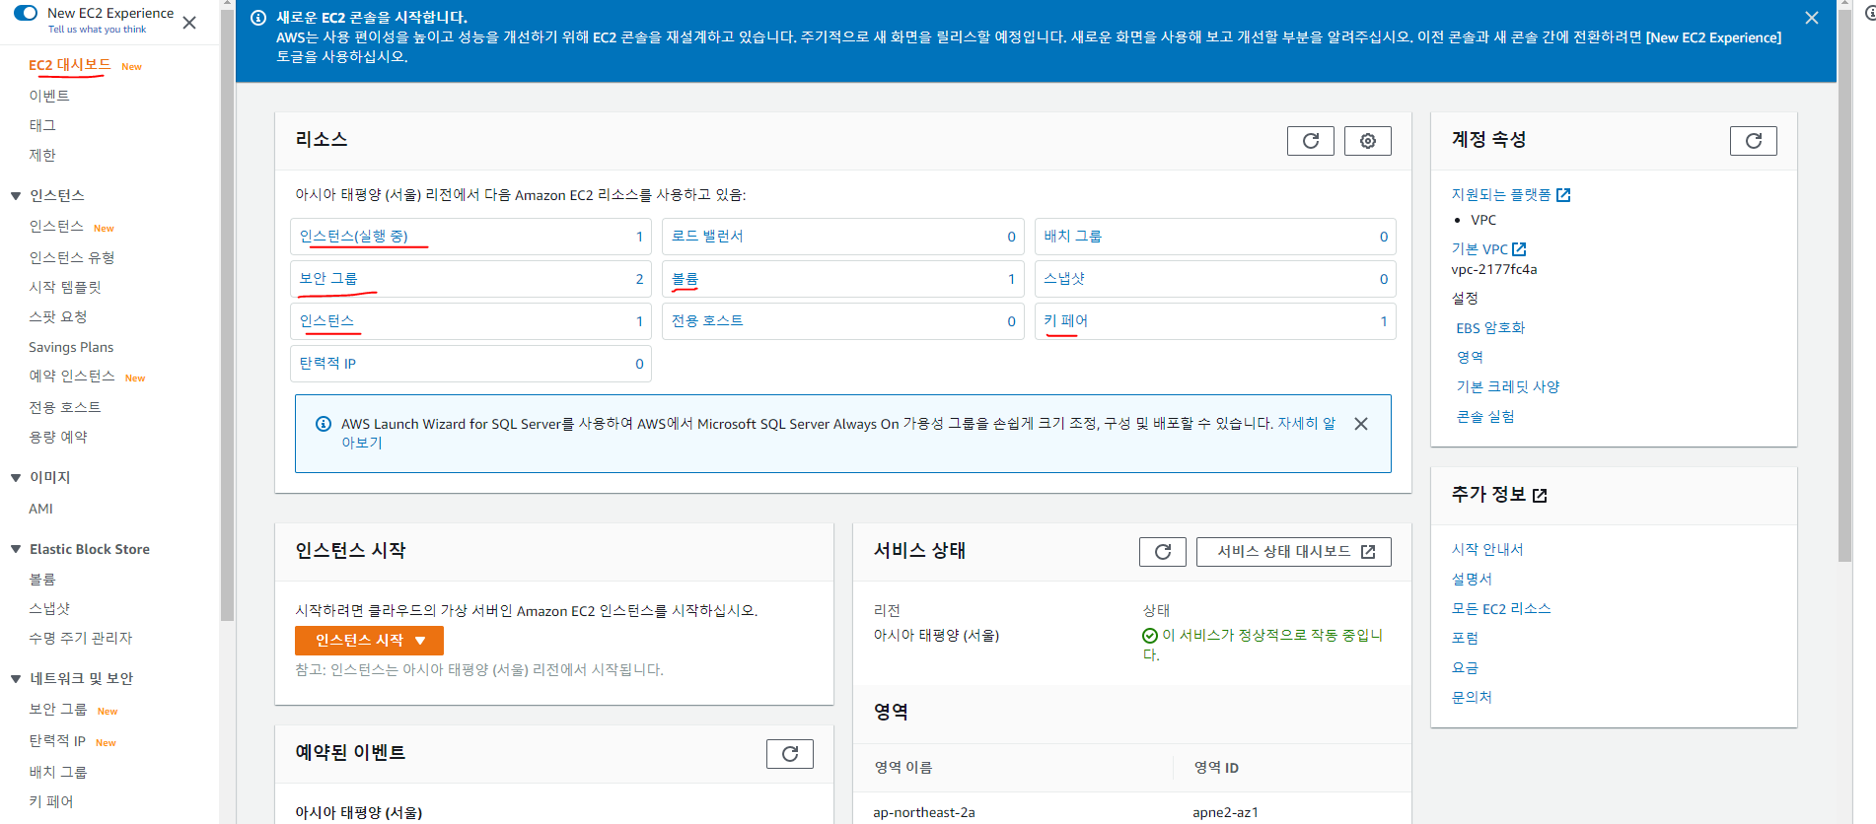The width and height of the screenshot is (1876, 824).
Task: Open 스냅샷 resource link
Action: (1064, 279)
